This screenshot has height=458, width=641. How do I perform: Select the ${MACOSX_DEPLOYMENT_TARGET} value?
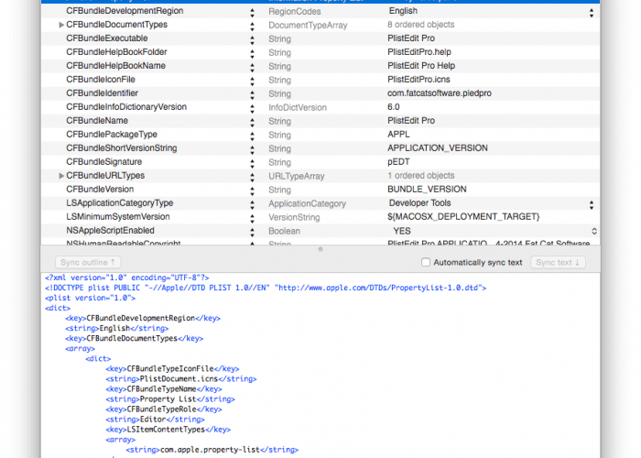click(463, 217)
